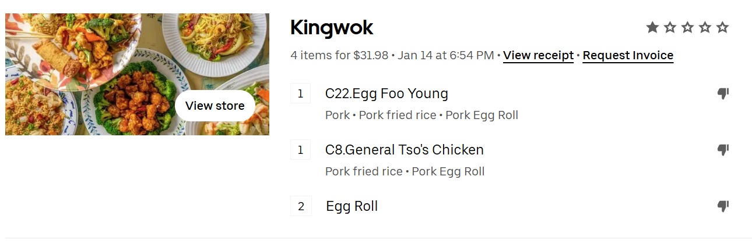Click the Kingwok restaurant name

tap(332, 28)
